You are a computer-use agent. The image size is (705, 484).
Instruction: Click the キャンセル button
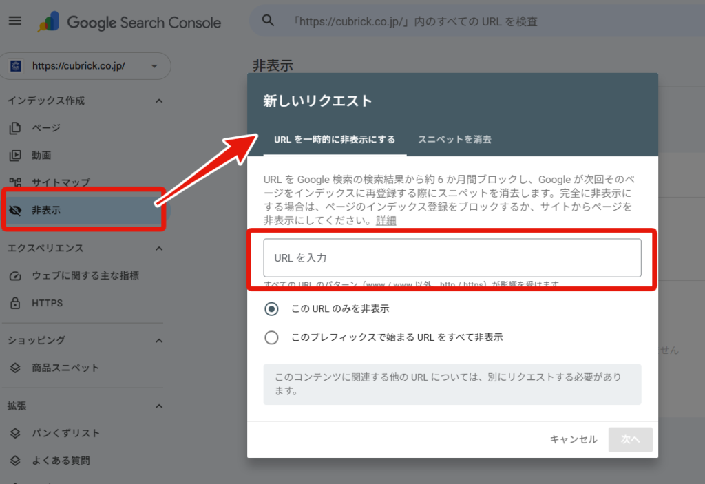574,439
